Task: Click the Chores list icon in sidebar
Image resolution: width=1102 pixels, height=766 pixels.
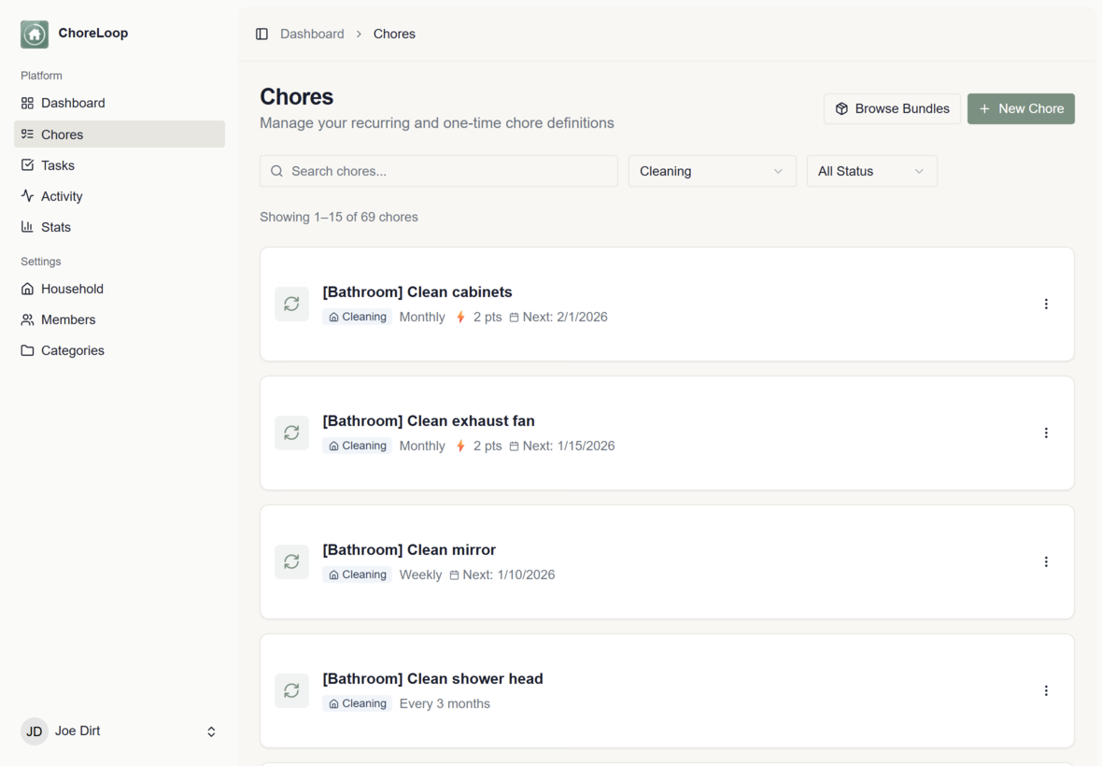Action: pyautogui.click(x=27, y=135)
